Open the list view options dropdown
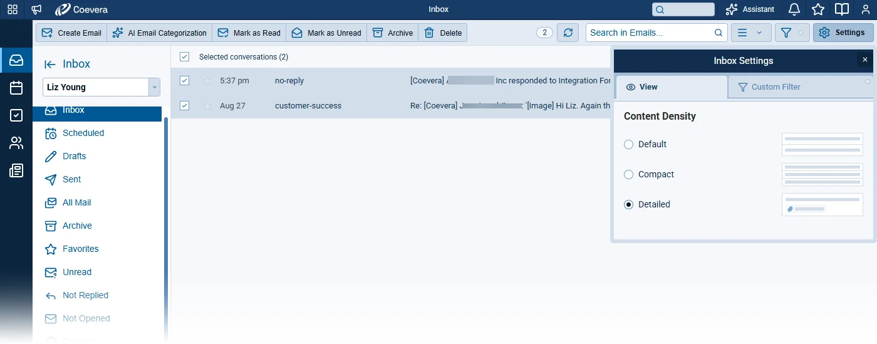 click(751, 33)
